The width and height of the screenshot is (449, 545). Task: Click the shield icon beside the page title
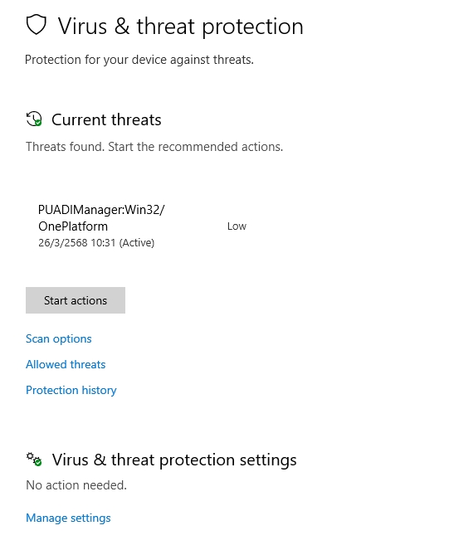click(x=37, y=25)
